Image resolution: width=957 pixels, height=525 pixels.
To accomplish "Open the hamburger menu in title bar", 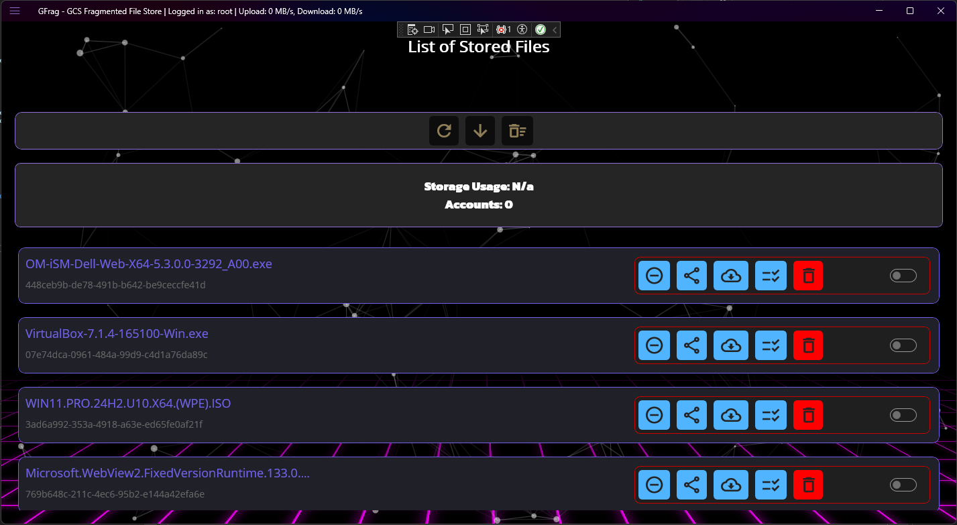I will (15, 11).
